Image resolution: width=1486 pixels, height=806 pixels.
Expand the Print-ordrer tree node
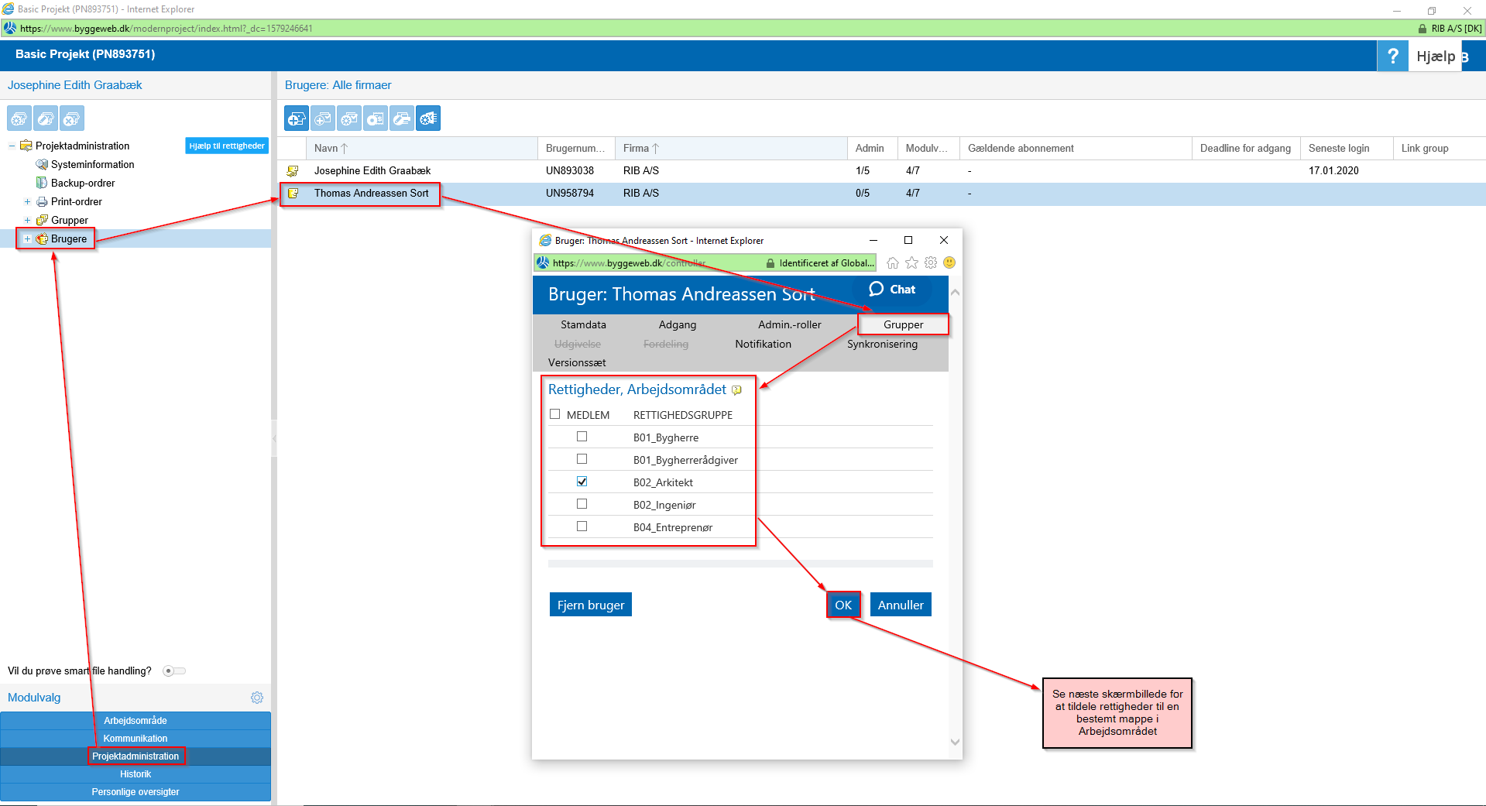(27, 202)
